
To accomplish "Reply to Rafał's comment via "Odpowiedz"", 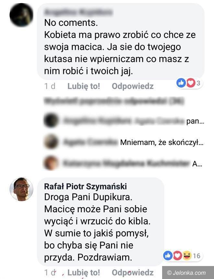I will 133,273.
